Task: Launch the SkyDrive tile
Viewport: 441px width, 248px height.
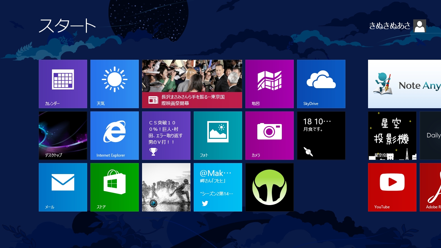Action: pos(321,84)
